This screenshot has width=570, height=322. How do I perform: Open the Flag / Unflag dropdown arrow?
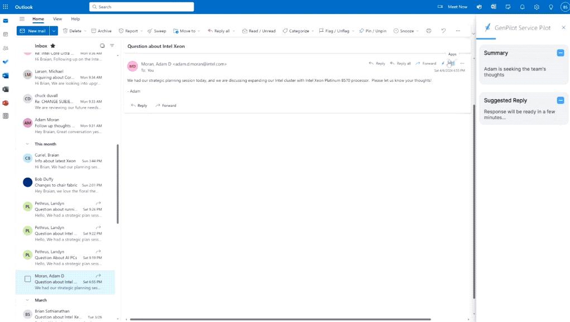pyautogui.click(x=353, y=31)
